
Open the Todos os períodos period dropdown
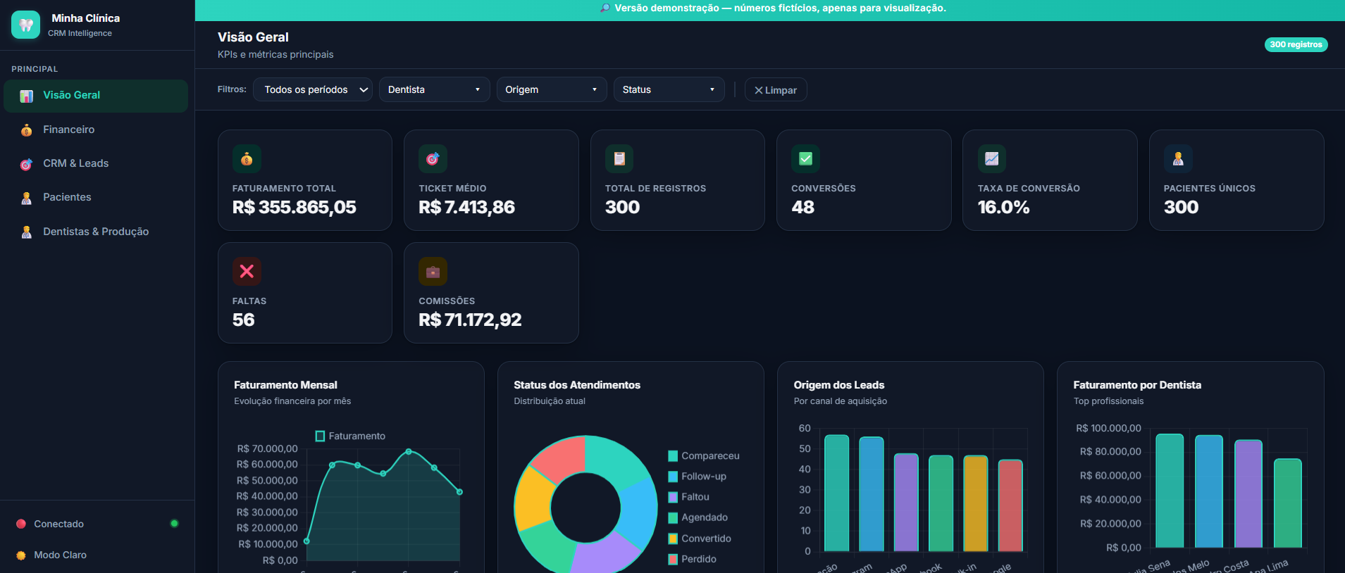coord(313,89)
